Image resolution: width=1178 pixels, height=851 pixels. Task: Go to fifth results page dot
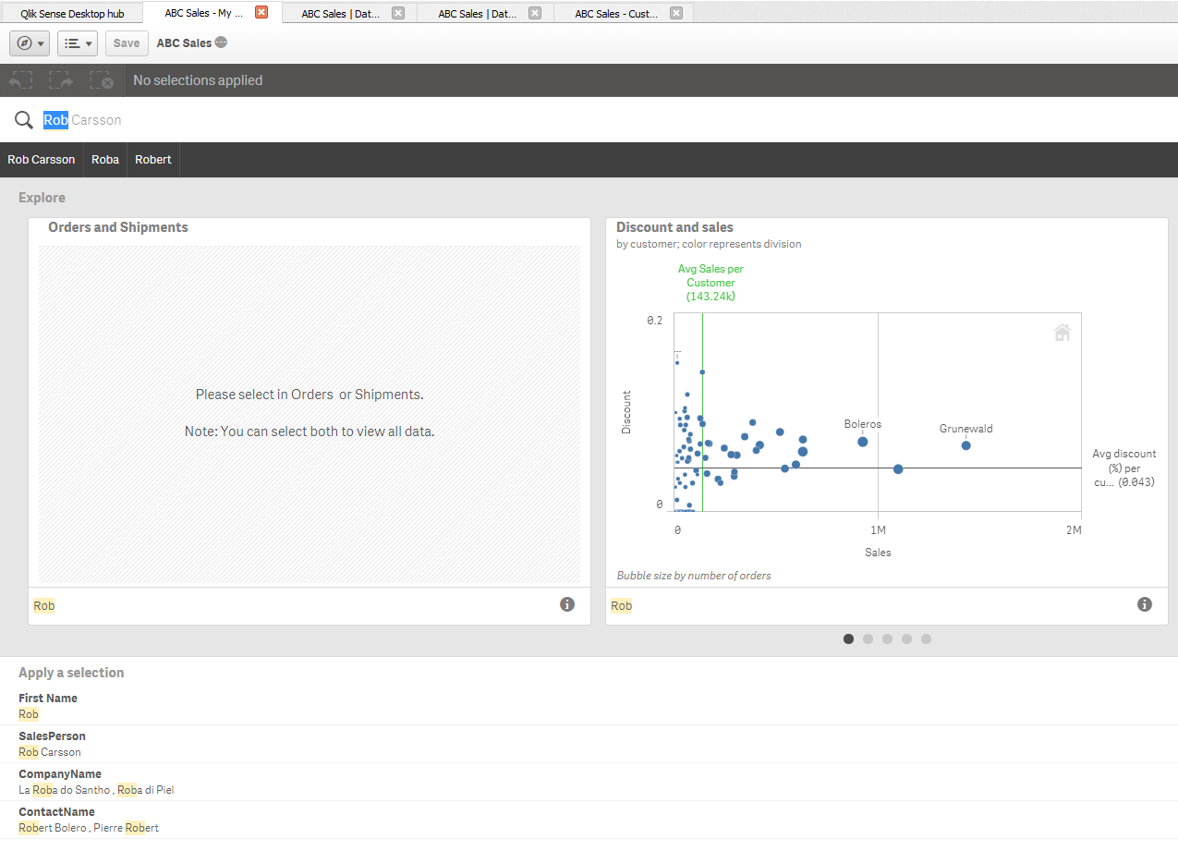coord(927,638)
